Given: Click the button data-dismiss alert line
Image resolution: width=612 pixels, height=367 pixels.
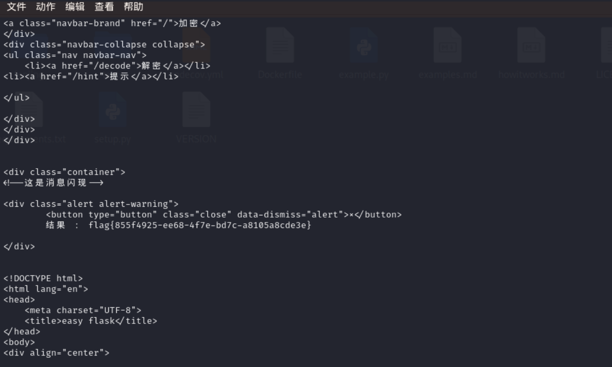Looking at the screenshot, I should tap(224, 215).
